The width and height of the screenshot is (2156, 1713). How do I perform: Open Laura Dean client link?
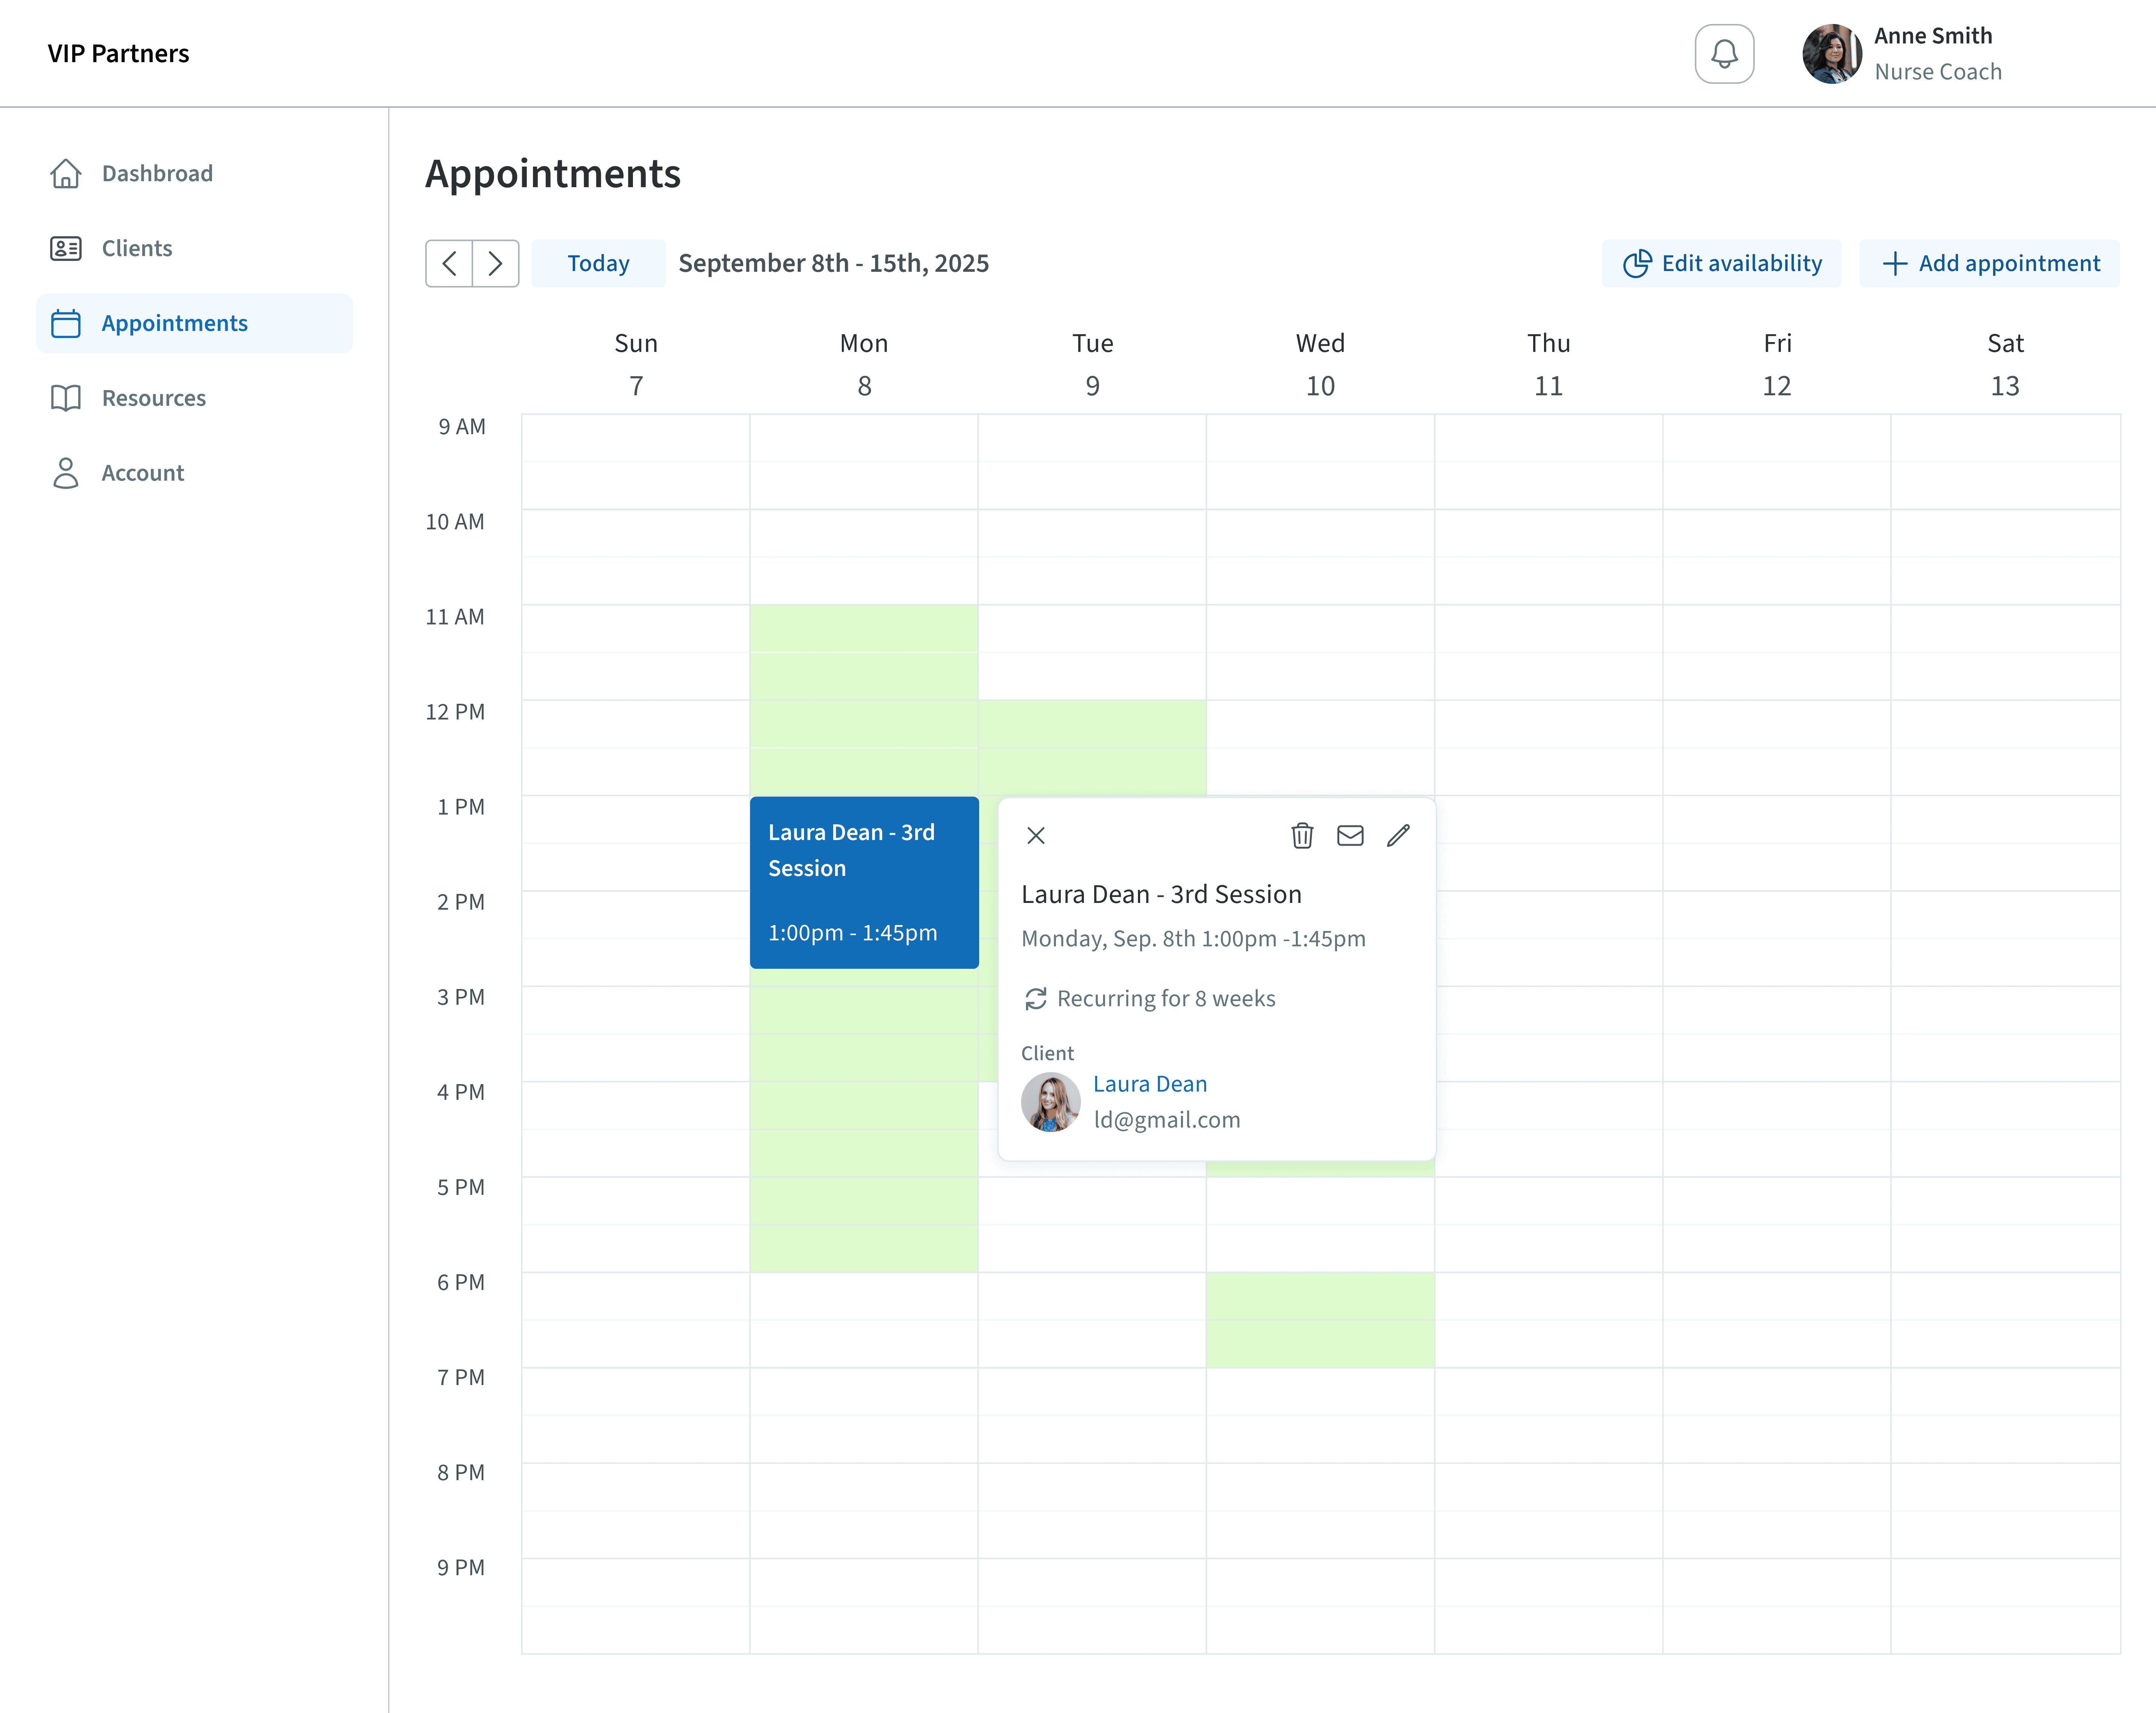pyautogui.click(x=1149, y=1084)
